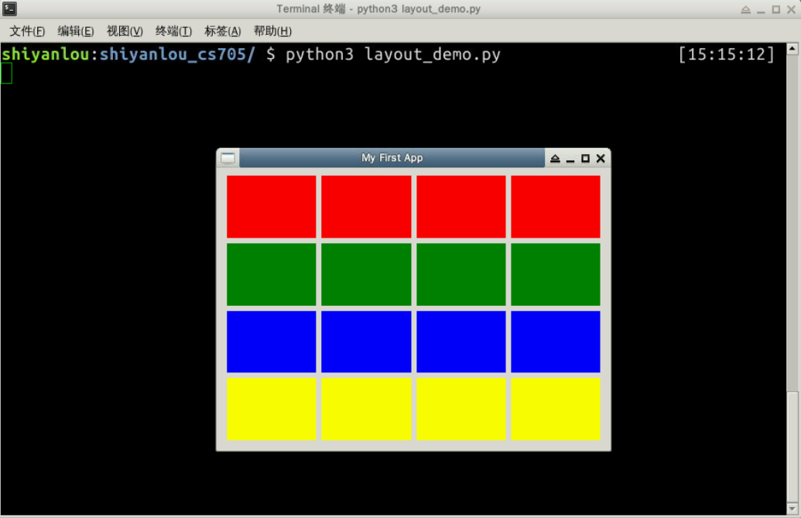
Task: Click the terminal scrollbar down arrow
Action: pos(792,508)
